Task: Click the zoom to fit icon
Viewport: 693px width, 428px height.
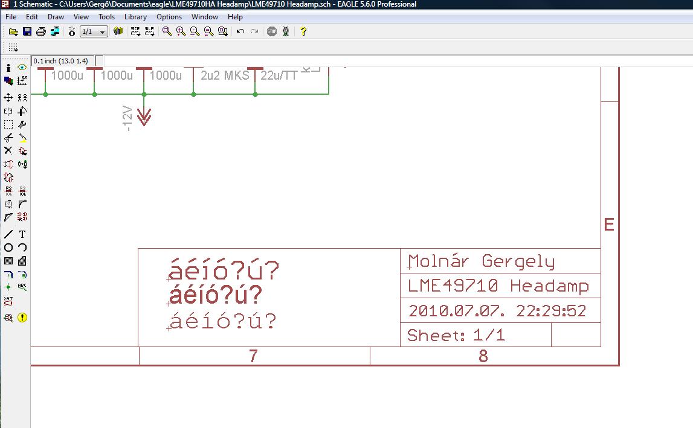Action: [x=167, y=31]
